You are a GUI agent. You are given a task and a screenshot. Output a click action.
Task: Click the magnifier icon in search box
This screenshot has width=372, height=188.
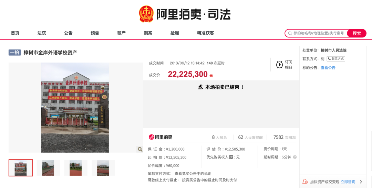pos(290,33)
